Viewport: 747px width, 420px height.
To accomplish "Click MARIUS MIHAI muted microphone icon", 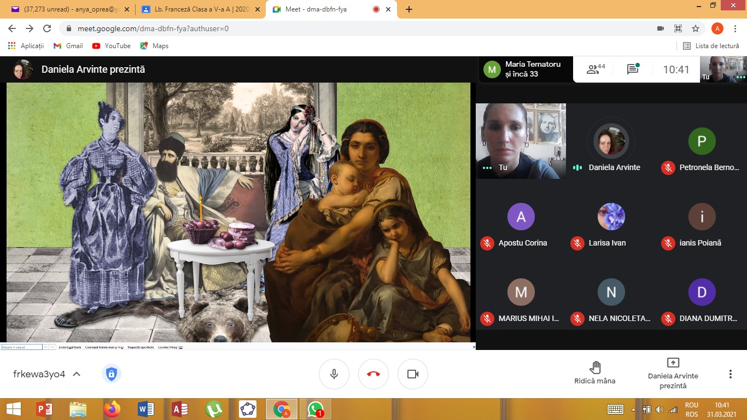I will (x=486, y=318).
